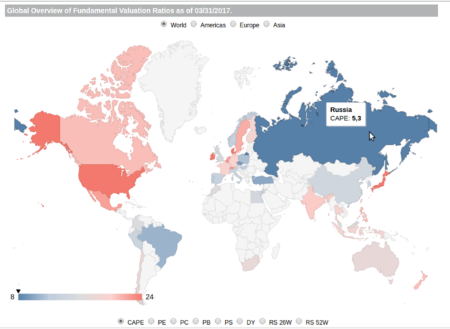
Task: Select the World region radio button
Action: point(164,24)
